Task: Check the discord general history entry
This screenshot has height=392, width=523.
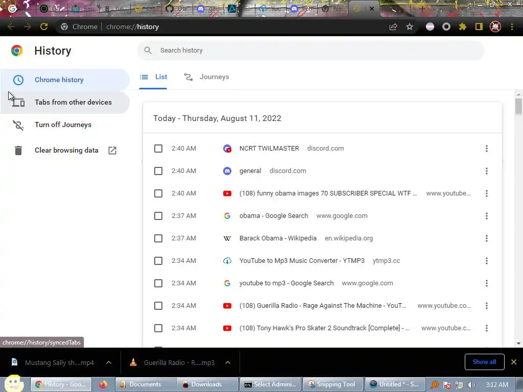Action: tap(158, 171)
